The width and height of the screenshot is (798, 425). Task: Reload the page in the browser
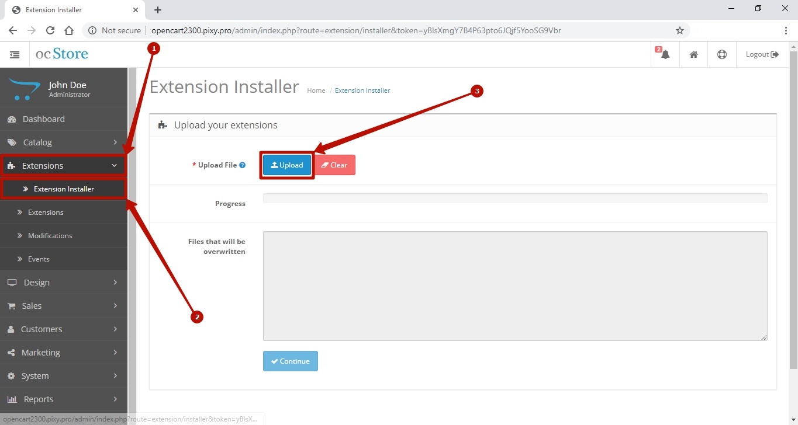coord(50,30)
